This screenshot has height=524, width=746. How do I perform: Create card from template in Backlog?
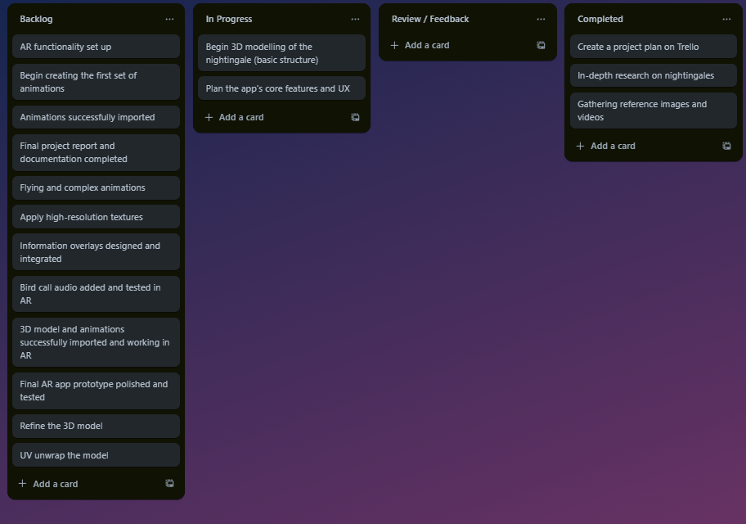tap(169, 484)
